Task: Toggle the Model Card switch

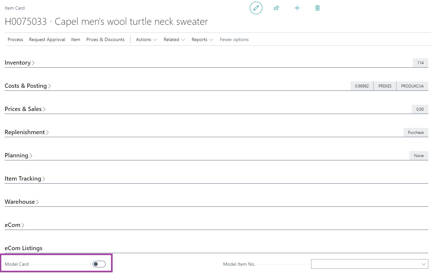Action: click(99, 264)
